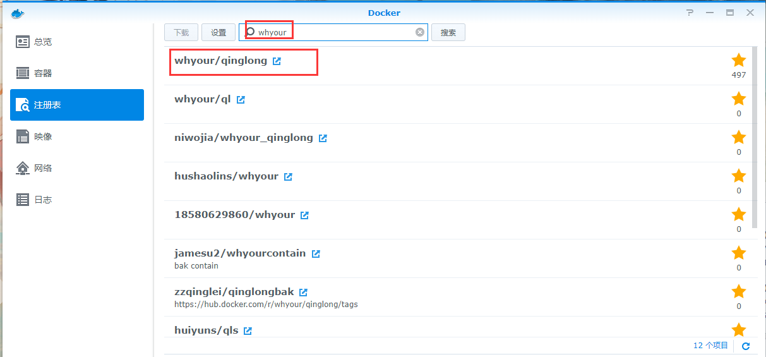Clear the whyour search text
This screenshot has height=357, width=766.
point(420,32)
